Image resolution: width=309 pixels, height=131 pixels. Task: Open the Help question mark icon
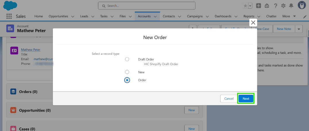(x=275, y=6)
